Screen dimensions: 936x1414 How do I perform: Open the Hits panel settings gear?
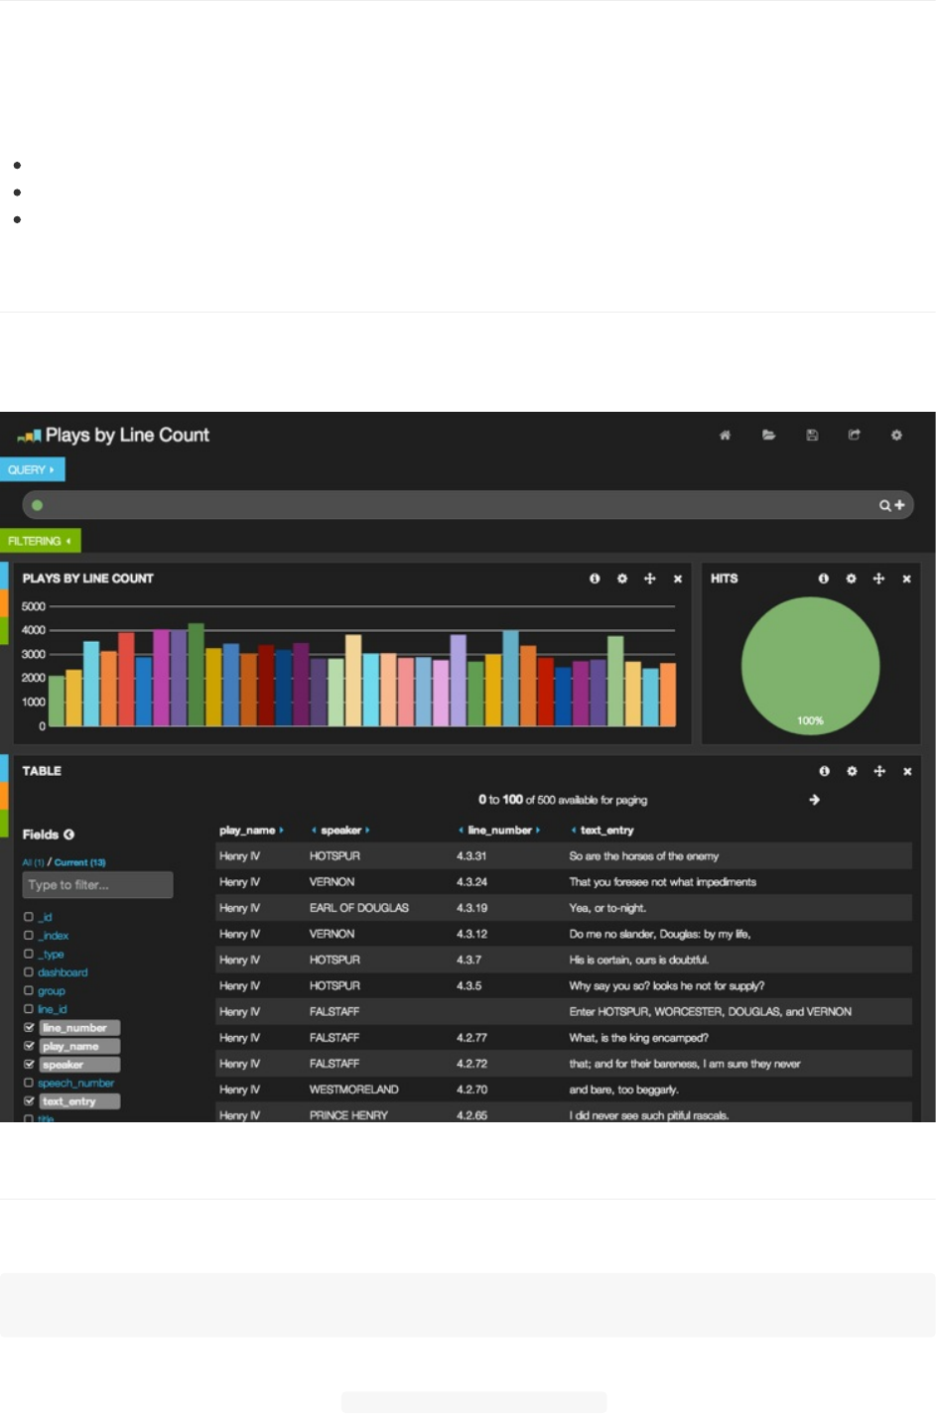pyautogui.click(x=851, y=578)
